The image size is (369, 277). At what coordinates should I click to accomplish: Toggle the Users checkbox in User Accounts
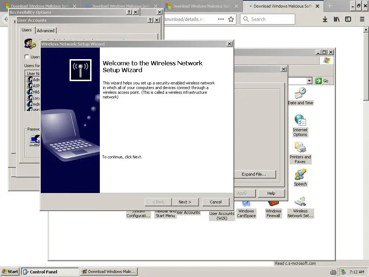coord(27,57)
